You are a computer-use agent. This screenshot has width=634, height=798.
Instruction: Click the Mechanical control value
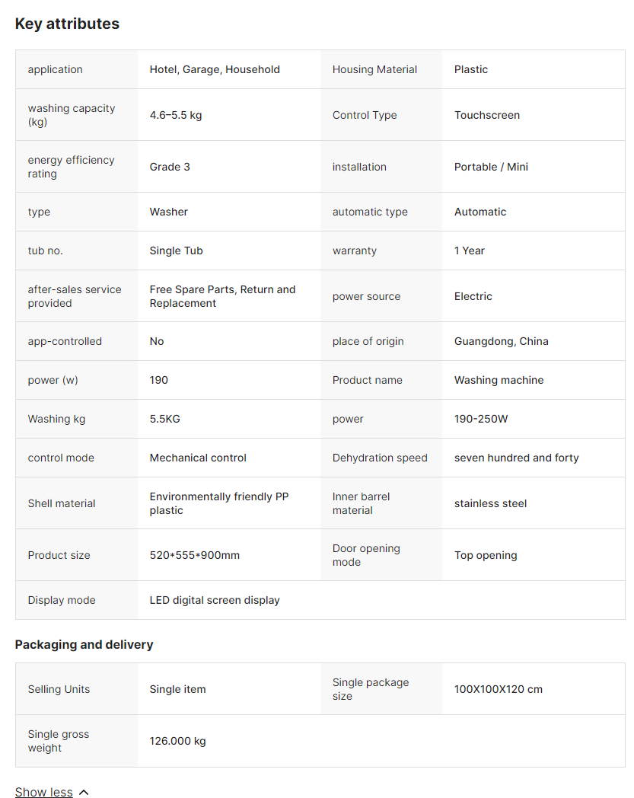(198, 458)
